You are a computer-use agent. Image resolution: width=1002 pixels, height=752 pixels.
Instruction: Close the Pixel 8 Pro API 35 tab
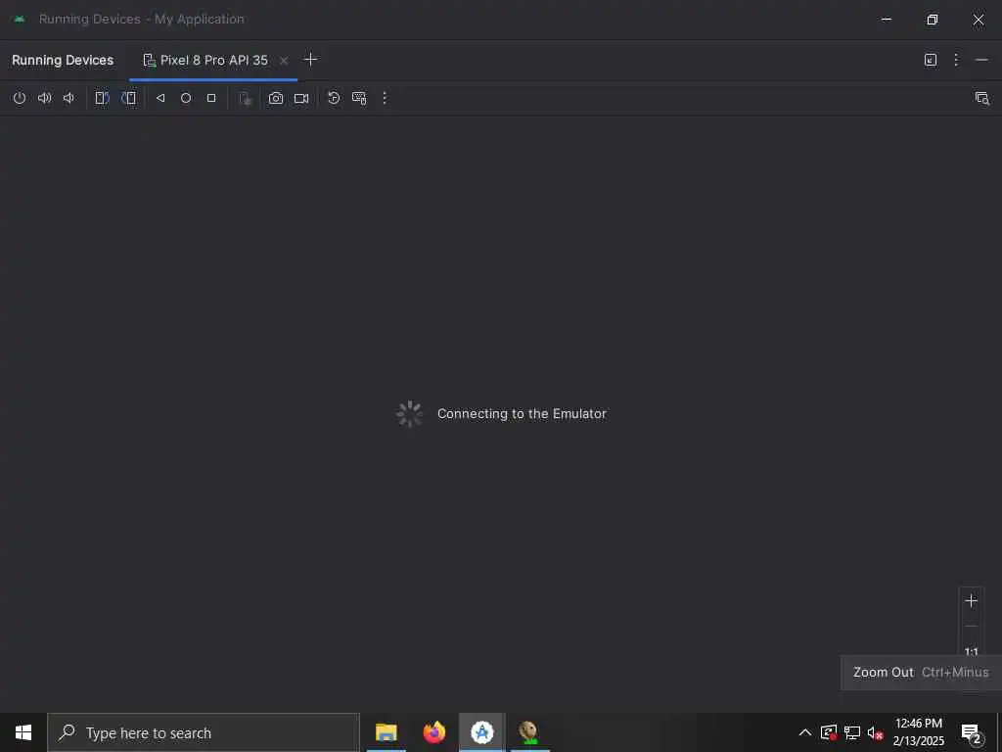coord(284,60)
